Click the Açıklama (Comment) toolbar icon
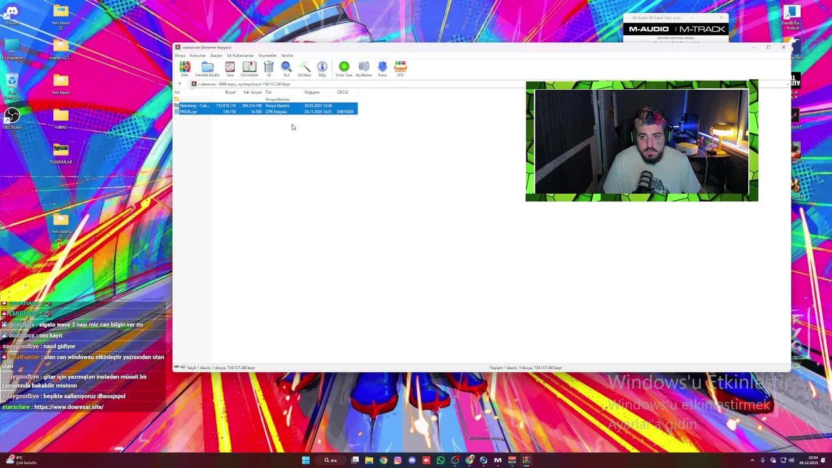 click(x=364, y=69)
